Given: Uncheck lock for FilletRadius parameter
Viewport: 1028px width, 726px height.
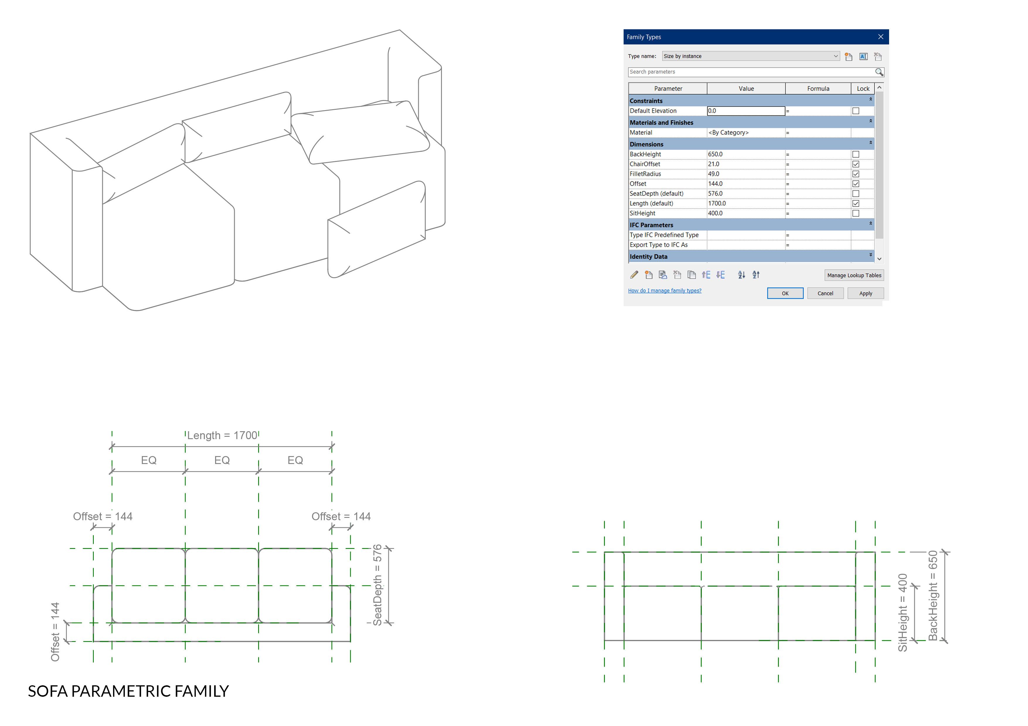Looking at the screenshot, I should point(856,174).
